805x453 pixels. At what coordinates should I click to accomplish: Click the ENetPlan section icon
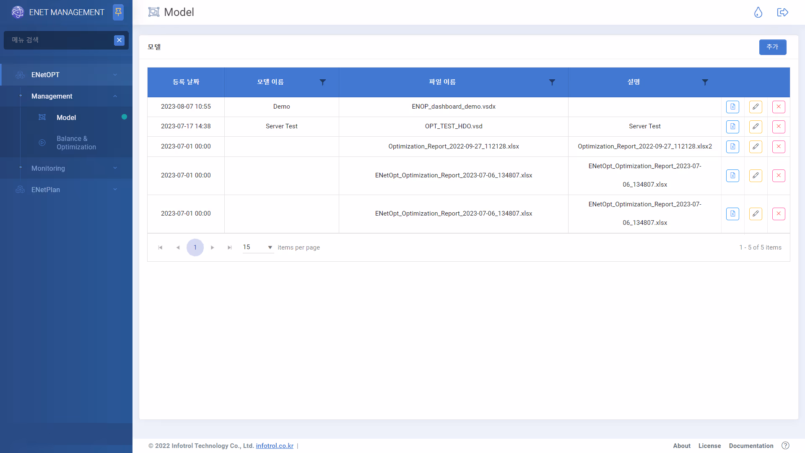click(20, 190)
